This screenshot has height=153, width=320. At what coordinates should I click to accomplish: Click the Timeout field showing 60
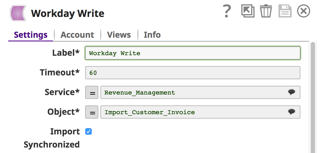tap(192, 73)
